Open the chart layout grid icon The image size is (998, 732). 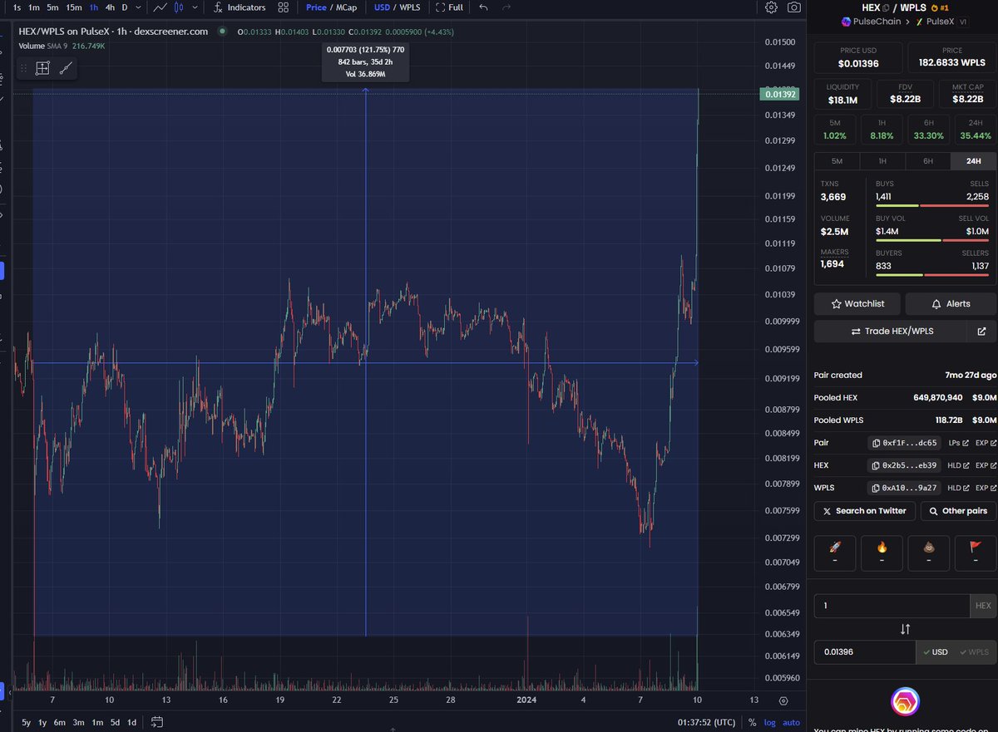tap(284, 7)
